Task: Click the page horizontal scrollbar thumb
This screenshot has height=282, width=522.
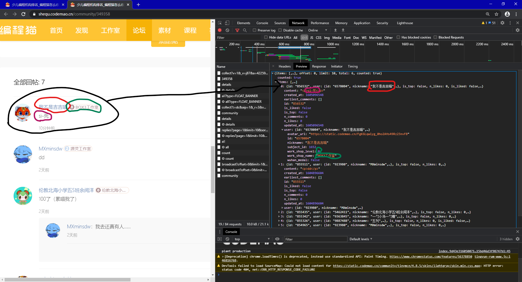Action: click(67, 280)
